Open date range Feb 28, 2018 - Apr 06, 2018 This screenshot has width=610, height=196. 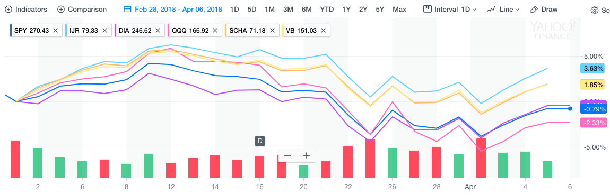tap(179, 10)
